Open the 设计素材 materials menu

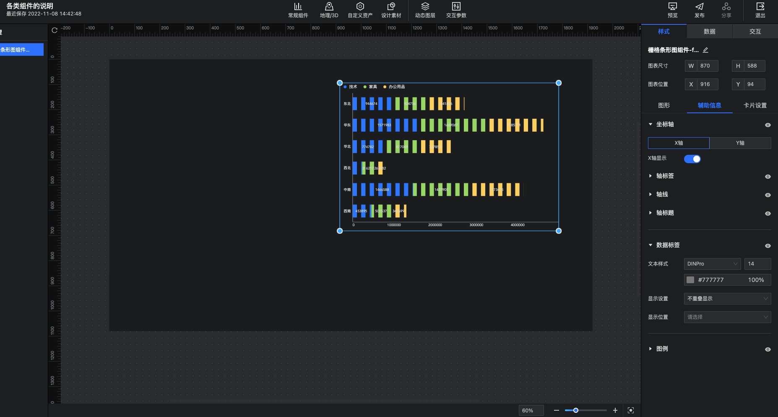391,10
